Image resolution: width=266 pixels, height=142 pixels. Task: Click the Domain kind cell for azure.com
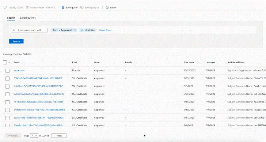click(76, 70)
